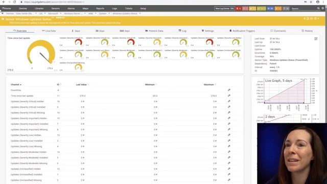The height and width of the screenshot is (184, 327).
Task: Sort by the Last Value column header
Action: (81, 84)
